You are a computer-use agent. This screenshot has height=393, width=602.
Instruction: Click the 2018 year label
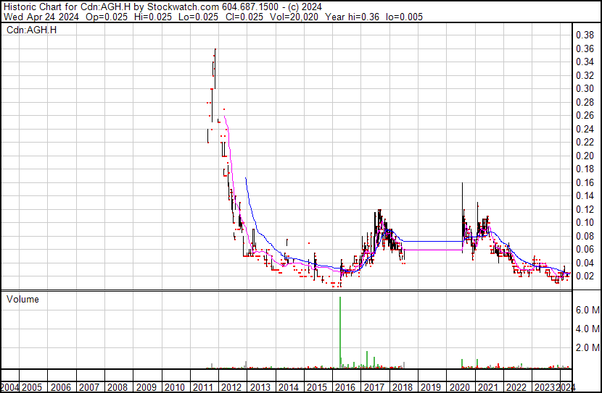[x=402, y=387]
